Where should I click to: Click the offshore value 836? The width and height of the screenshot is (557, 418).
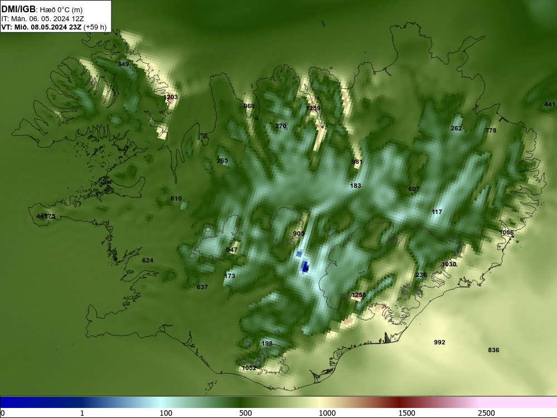pos(494,350)
